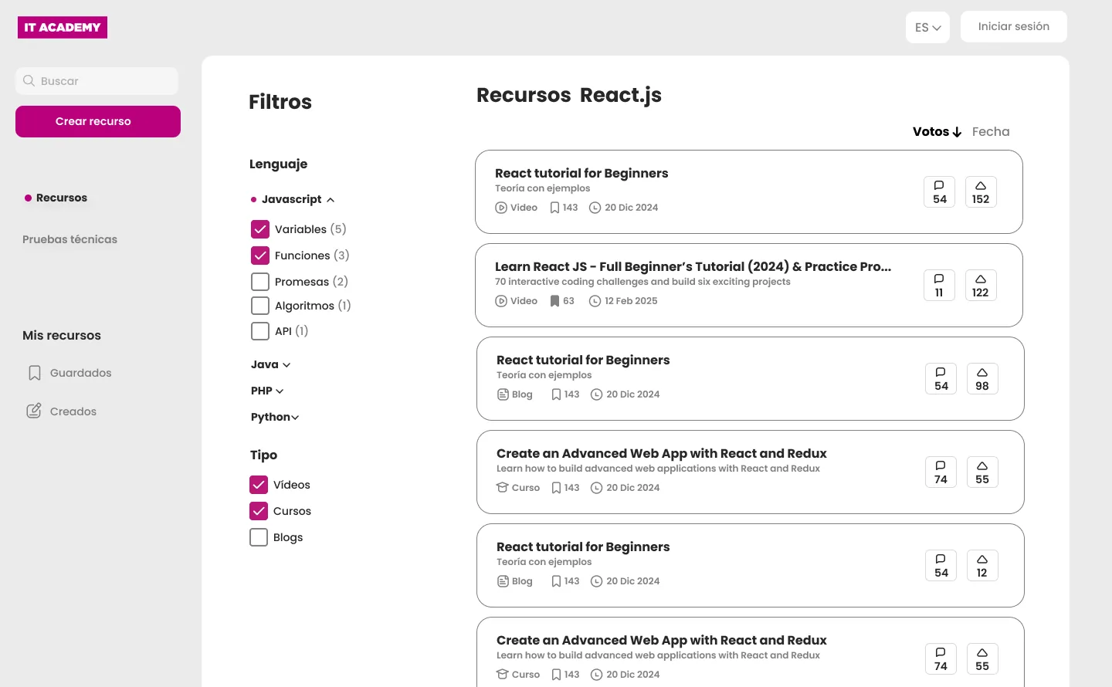
Task: Open the Python filter options
Action: pyautogui.click(x=294, y=417)
